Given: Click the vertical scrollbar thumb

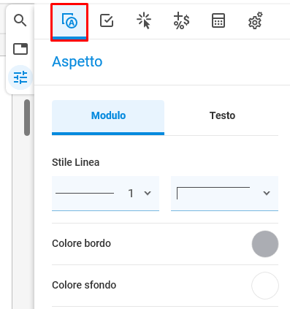Looking at the screenshot, I should (27, 118).
